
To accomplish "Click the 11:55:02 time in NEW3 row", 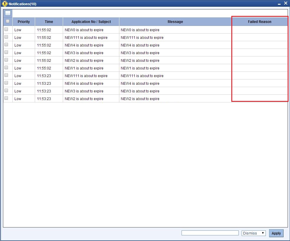I will 44,53.
